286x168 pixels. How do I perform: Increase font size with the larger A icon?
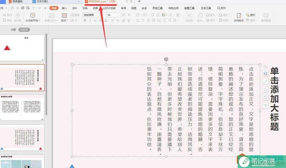(124, 15)
